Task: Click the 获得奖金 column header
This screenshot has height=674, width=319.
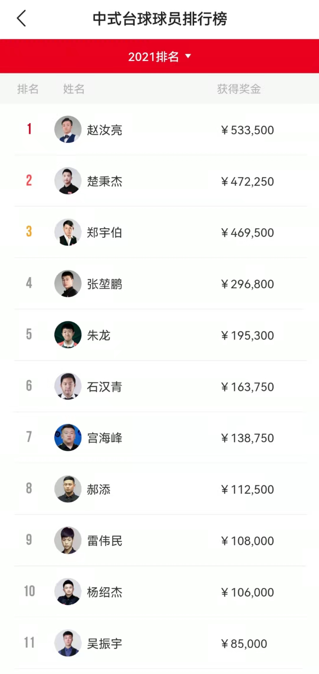Action: [x=239, y=89]
